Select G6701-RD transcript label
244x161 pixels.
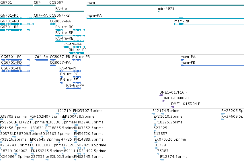pos(9,21)
